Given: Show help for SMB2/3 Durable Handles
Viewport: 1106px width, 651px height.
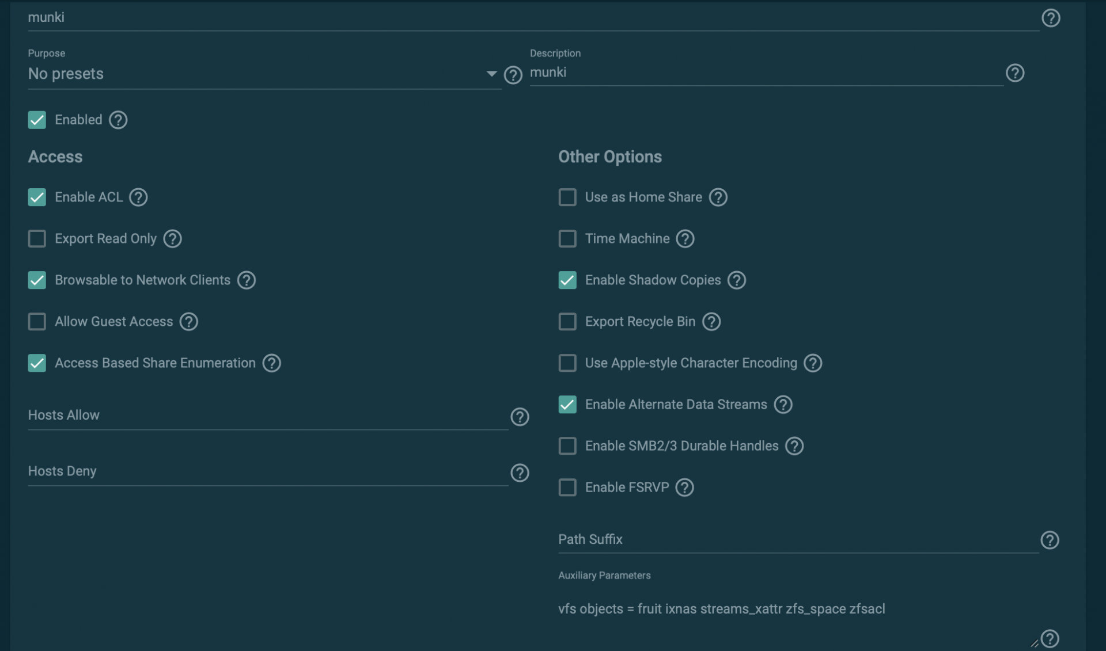Looking at the screenshot, I should (794, 446).
